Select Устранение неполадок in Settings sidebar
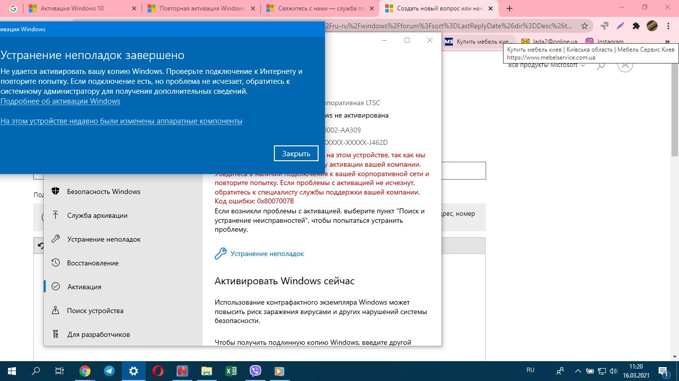The width and height of the screenshot is (679, 381). click(123, 239)
